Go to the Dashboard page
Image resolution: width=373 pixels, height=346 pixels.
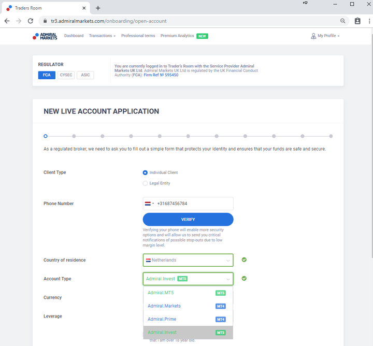pyautogui.click(x=74, y=36)
